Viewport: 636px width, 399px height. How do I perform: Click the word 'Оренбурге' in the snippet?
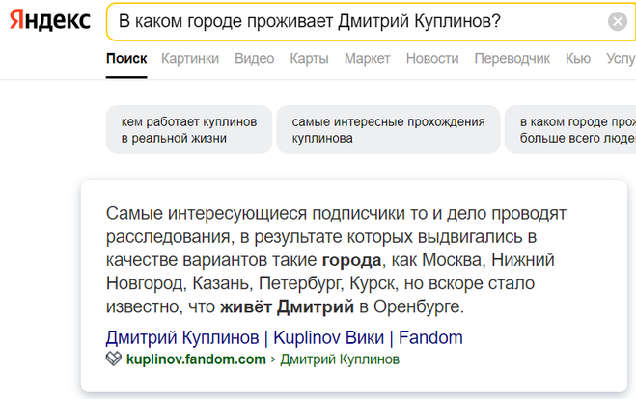(x=416, y=306)
